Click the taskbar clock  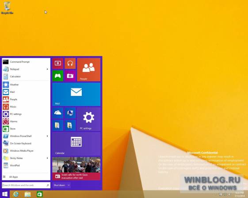(x=239, y=194)
